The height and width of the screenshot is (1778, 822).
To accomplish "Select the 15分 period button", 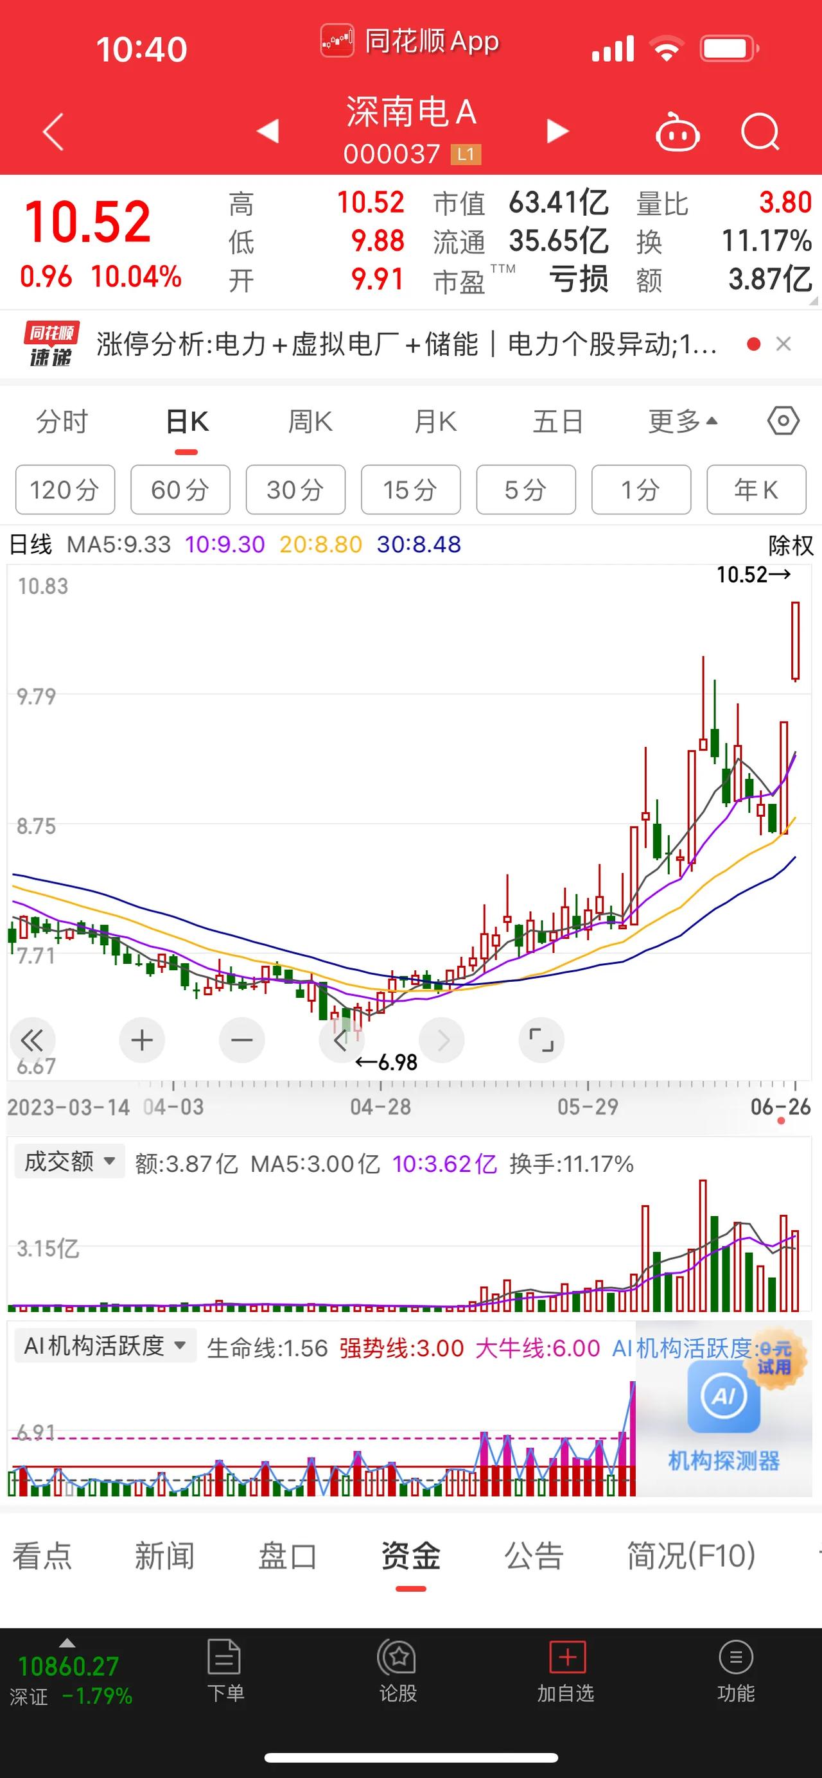I will (410, 489).
